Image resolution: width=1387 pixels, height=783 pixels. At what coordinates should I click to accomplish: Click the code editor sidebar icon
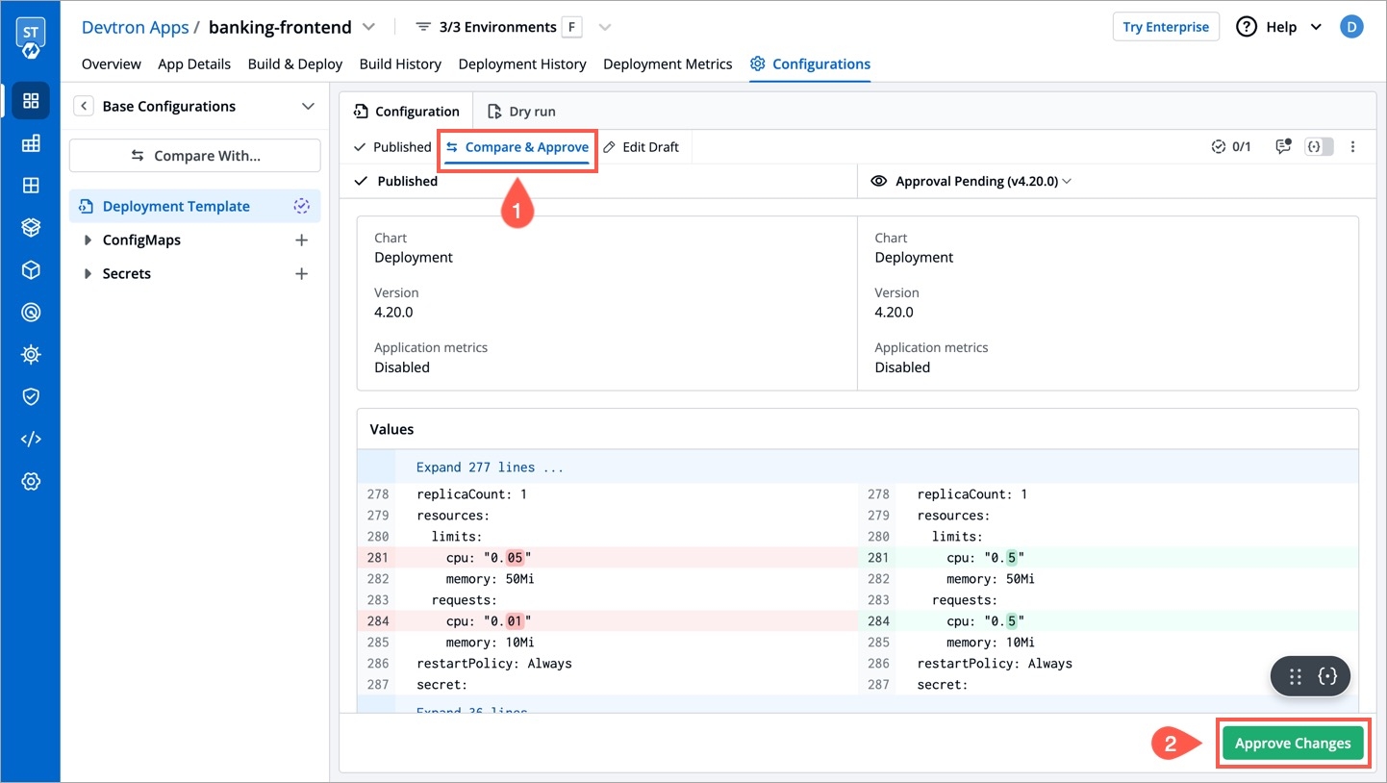point(31,439)
